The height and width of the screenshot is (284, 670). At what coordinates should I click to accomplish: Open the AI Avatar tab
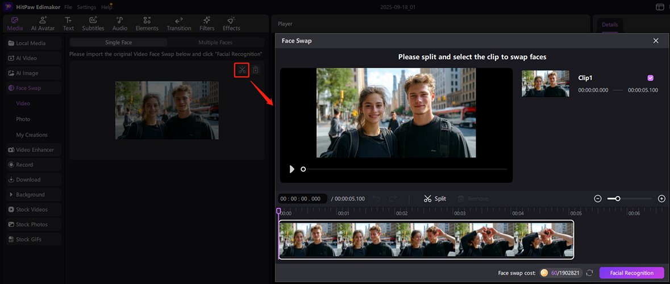coord(43,23)
